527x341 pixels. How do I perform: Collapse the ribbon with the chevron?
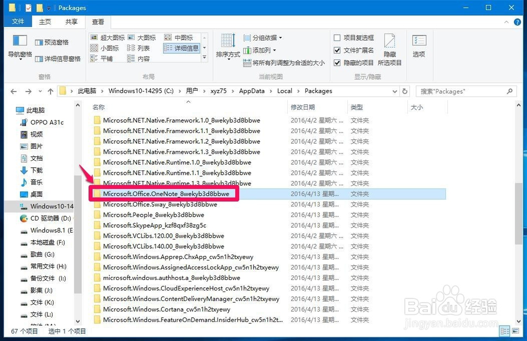[x=506, y=22]
